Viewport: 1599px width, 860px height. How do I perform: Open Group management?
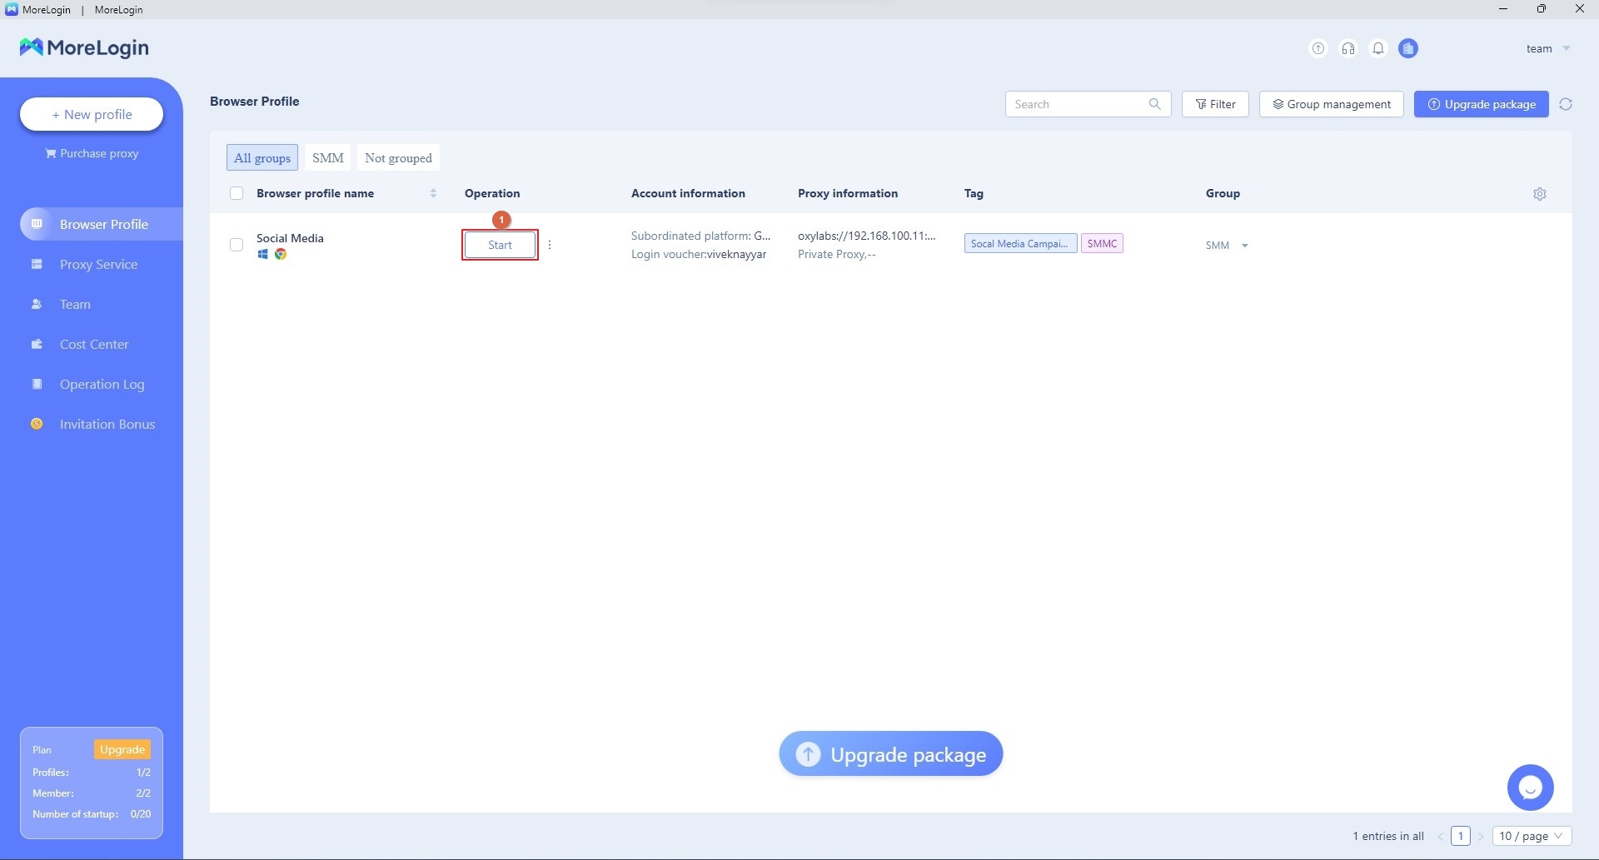(x=1332, y=104)
